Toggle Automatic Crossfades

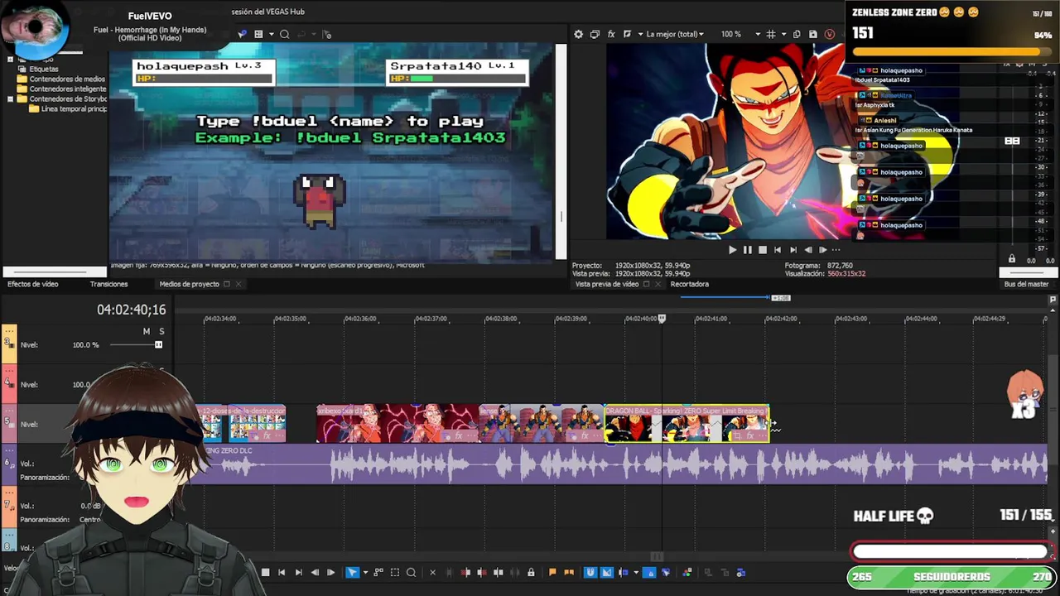606,572
